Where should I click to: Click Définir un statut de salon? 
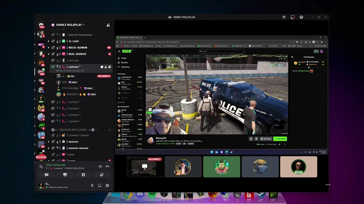pyautogui.click(x=70, y=71)
